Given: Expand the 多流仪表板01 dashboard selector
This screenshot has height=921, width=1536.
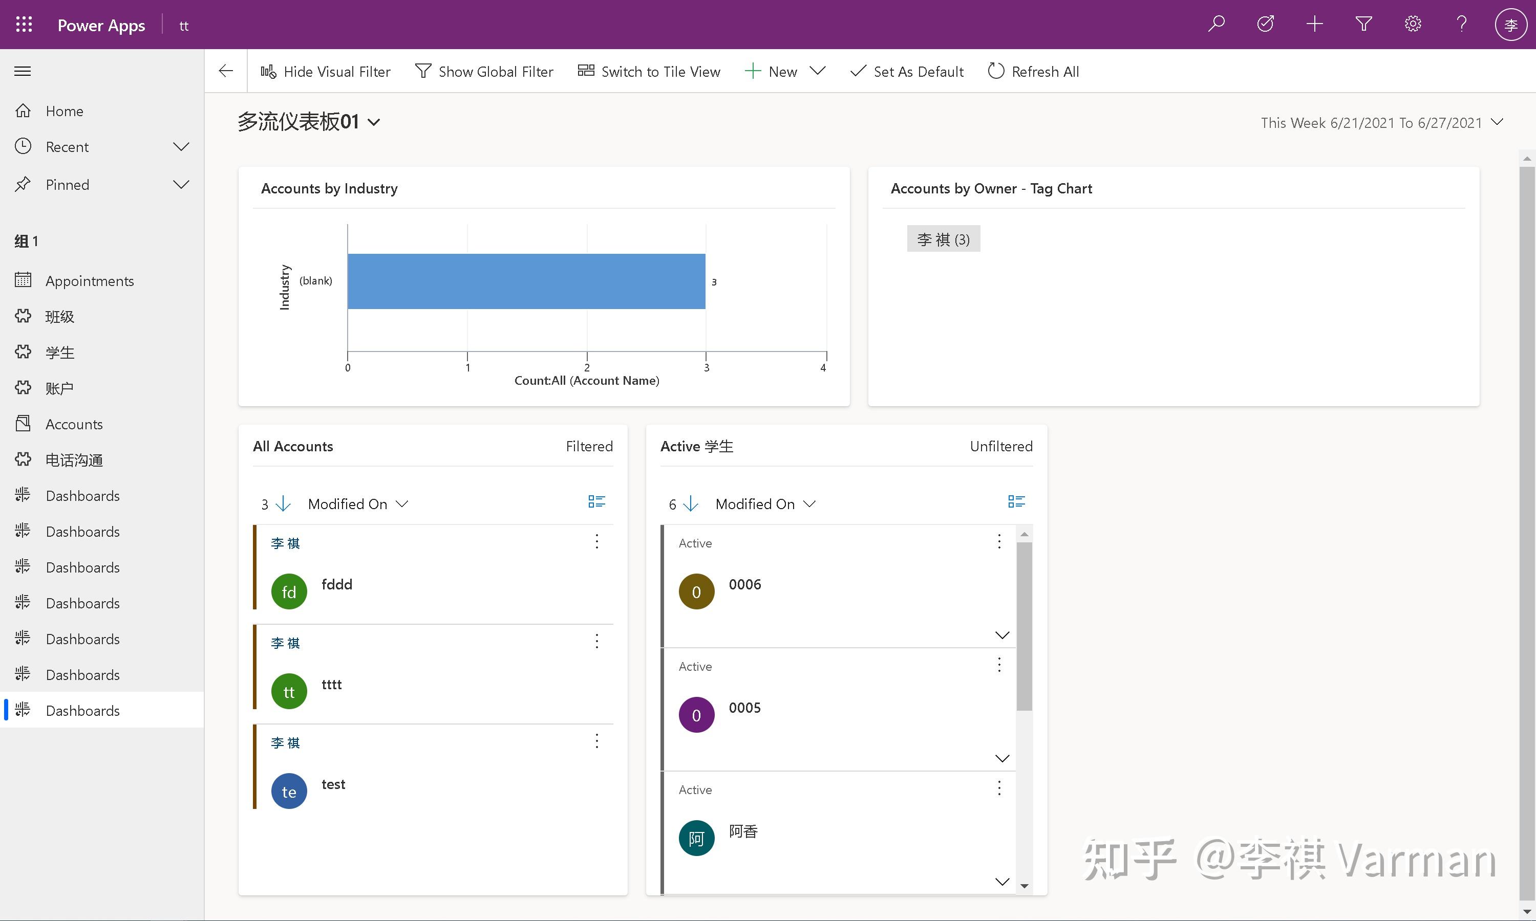Looking at the screenshot, I should point(374,122).
